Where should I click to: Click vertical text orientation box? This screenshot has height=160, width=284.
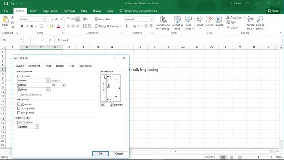pos(103,88)
